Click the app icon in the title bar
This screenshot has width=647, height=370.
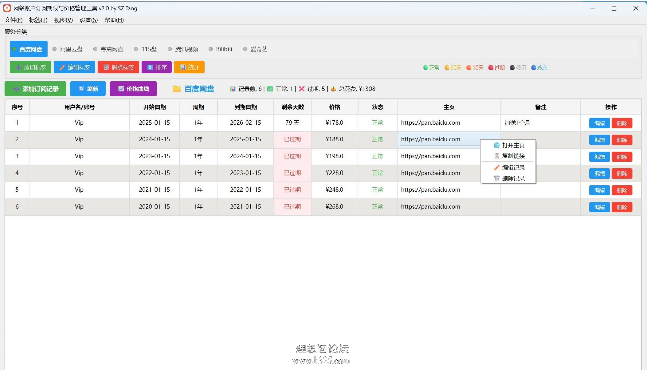[7, 8]
